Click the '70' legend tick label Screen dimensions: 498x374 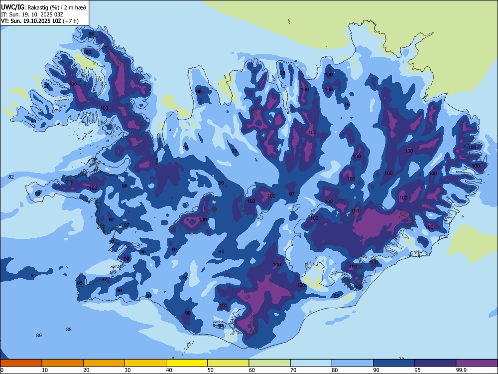pos(293,370)
